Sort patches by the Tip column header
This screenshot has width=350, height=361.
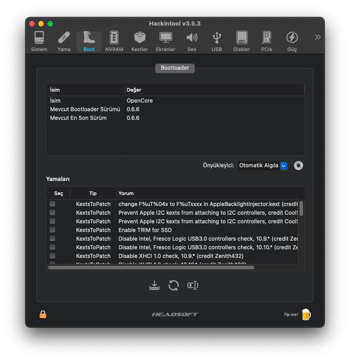tap(93, 193)
